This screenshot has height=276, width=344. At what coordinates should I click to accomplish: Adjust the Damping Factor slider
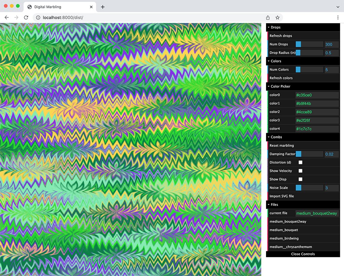click(x=309, y=154)
